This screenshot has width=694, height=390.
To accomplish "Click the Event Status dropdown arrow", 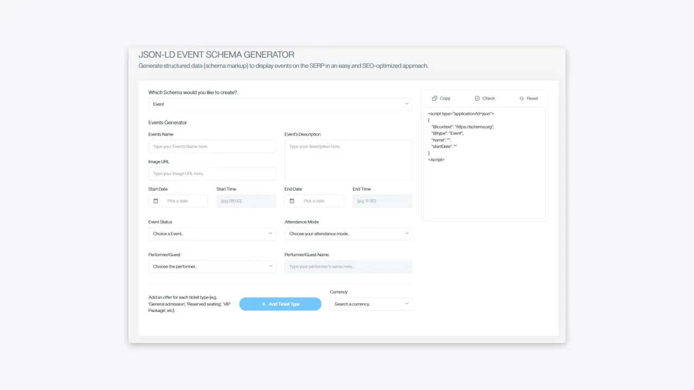I will [271, 233].
